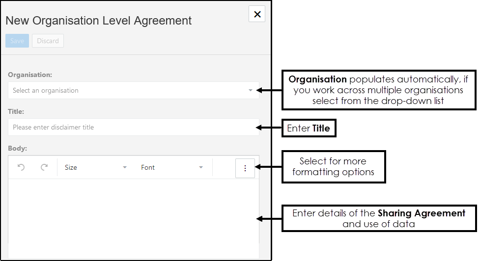This screenshot has height=261, width=480.
Task: Close the New Organisation Level Agreement panel
Action: coord(257,14)
